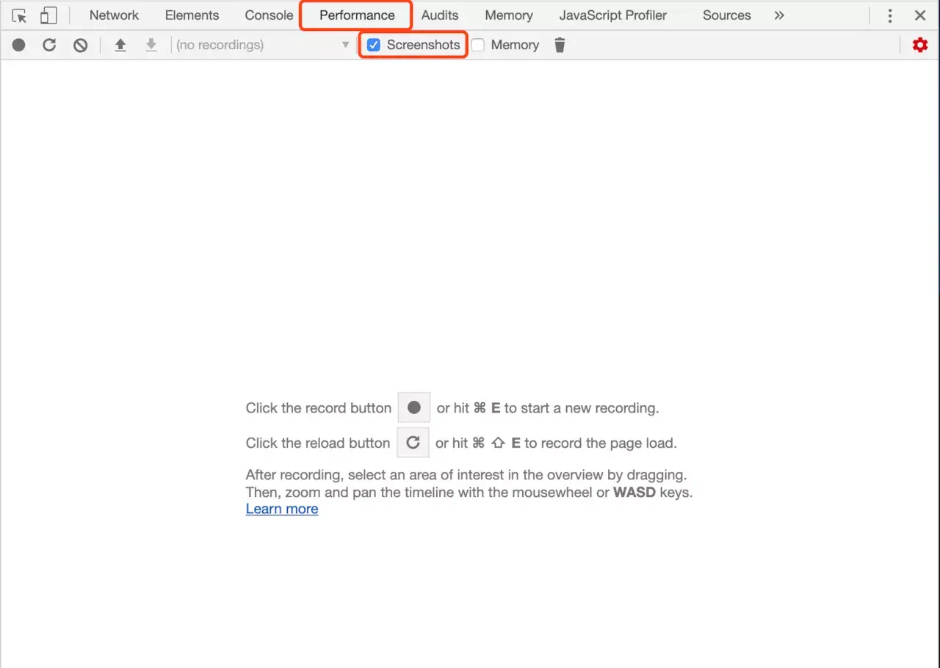Open the "(no recordings)" dropdown
The image size is (940, 668).
pyautogui.click(x=263, y=45)
